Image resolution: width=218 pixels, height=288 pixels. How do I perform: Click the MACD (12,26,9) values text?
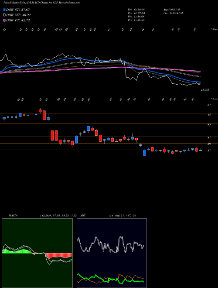(x=59, y=216)
